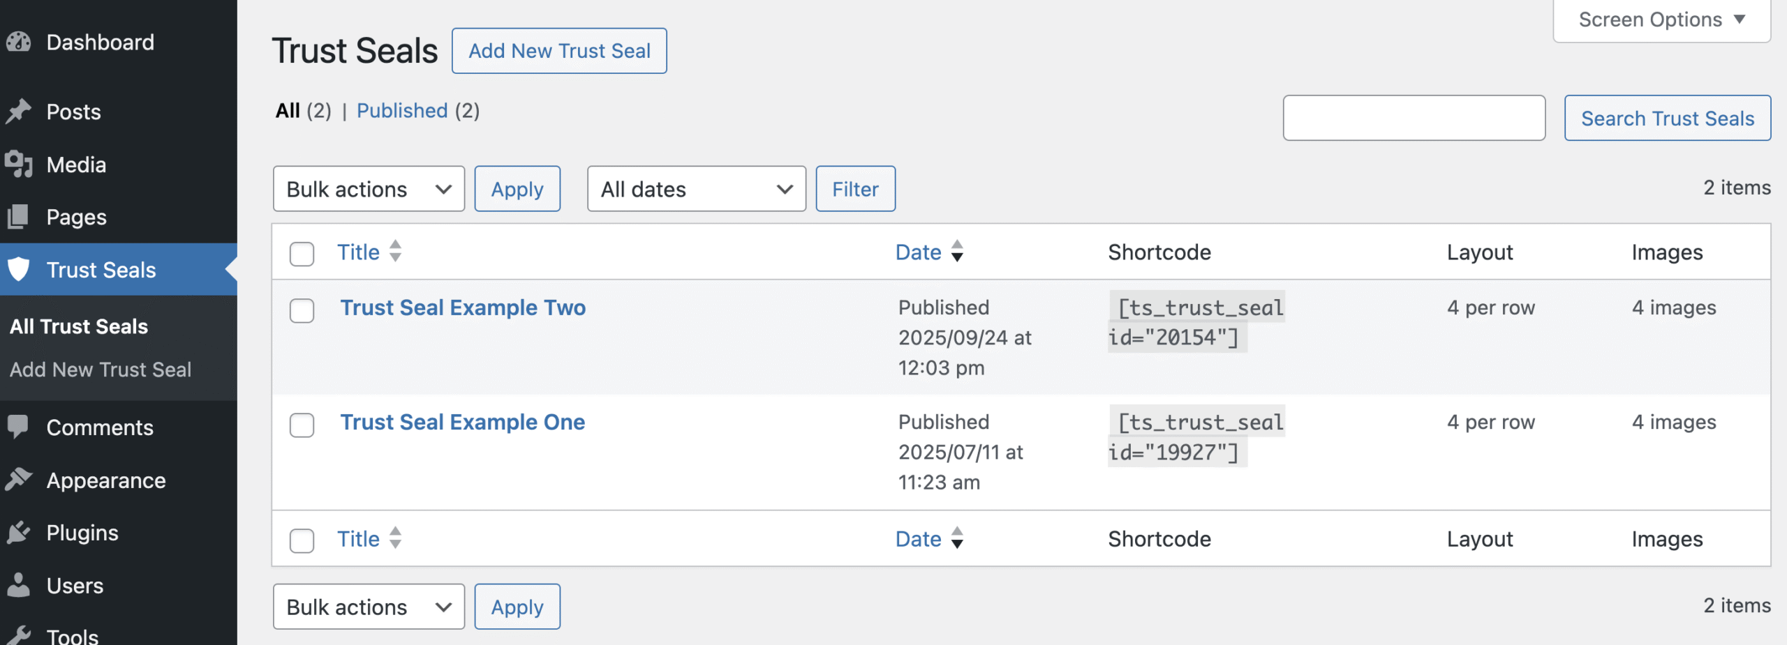Click the Dashboard gauge icon

point(19,43)
